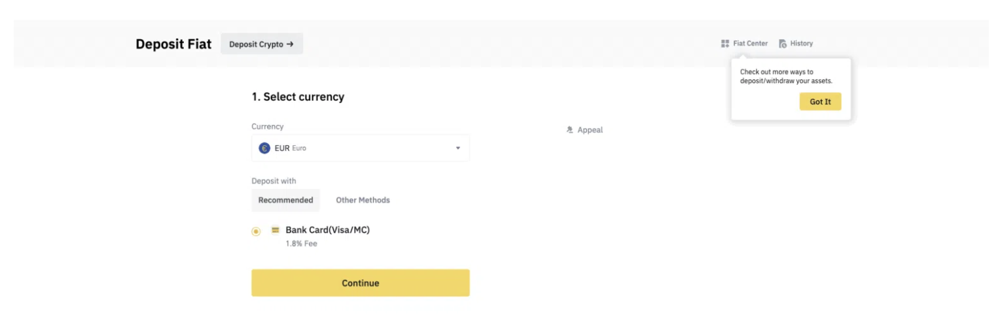Switch to the Recommended tab
The image size is (1000, 336).
click(285, 200)
